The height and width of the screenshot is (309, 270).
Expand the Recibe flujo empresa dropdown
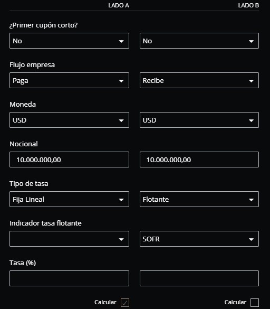(199, 80)
